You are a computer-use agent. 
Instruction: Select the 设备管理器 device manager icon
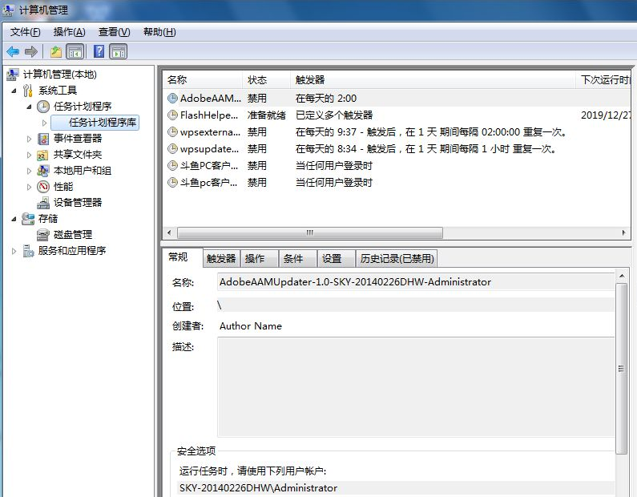43,203
